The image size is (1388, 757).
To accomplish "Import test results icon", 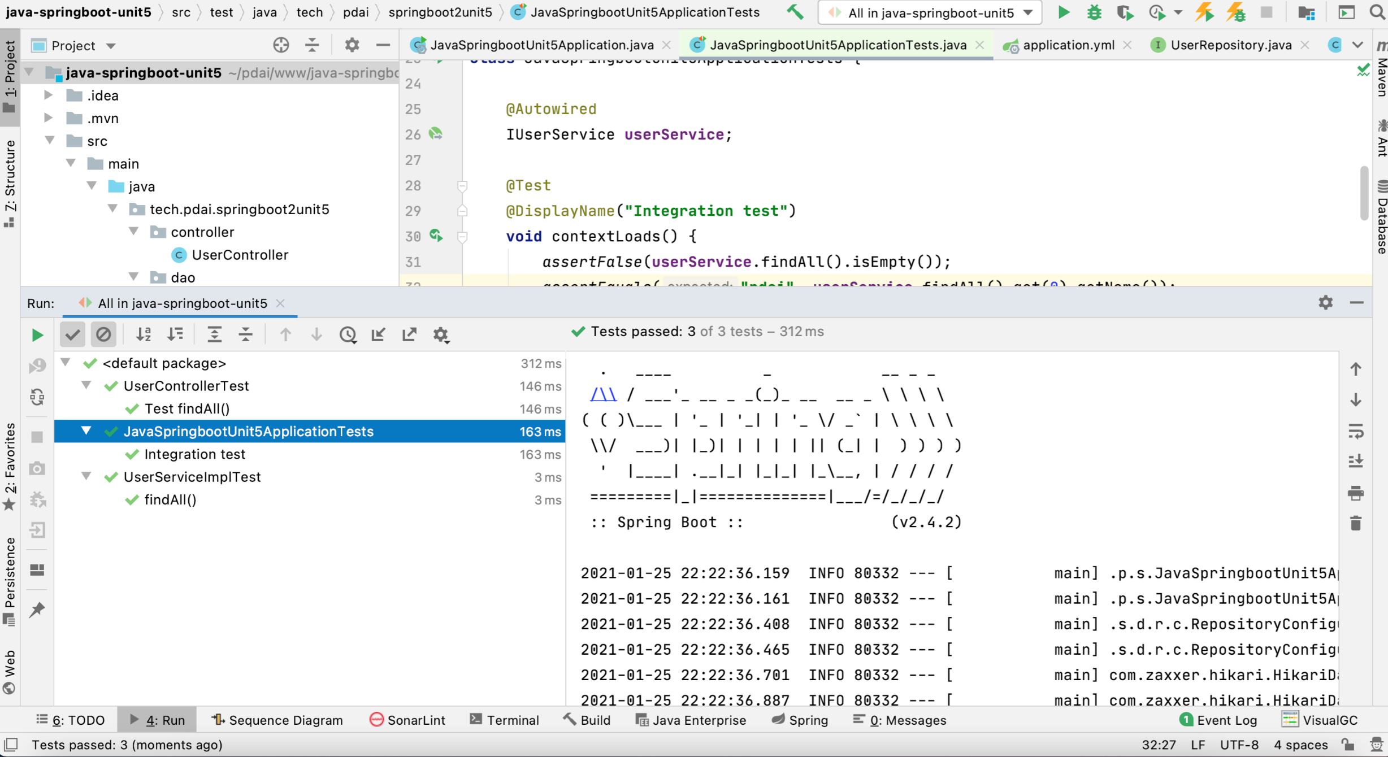I will (x=378, y=334).
